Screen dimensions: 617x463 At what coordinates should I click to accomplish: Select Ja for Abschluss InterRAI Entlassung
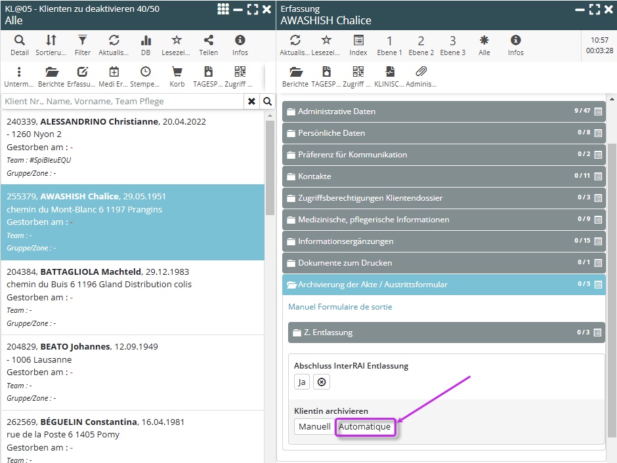302,382
